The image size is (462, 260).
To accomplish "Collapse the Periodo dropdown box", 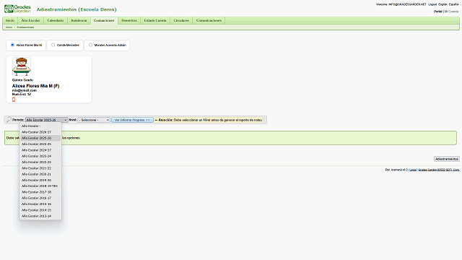I will (46, 120).
